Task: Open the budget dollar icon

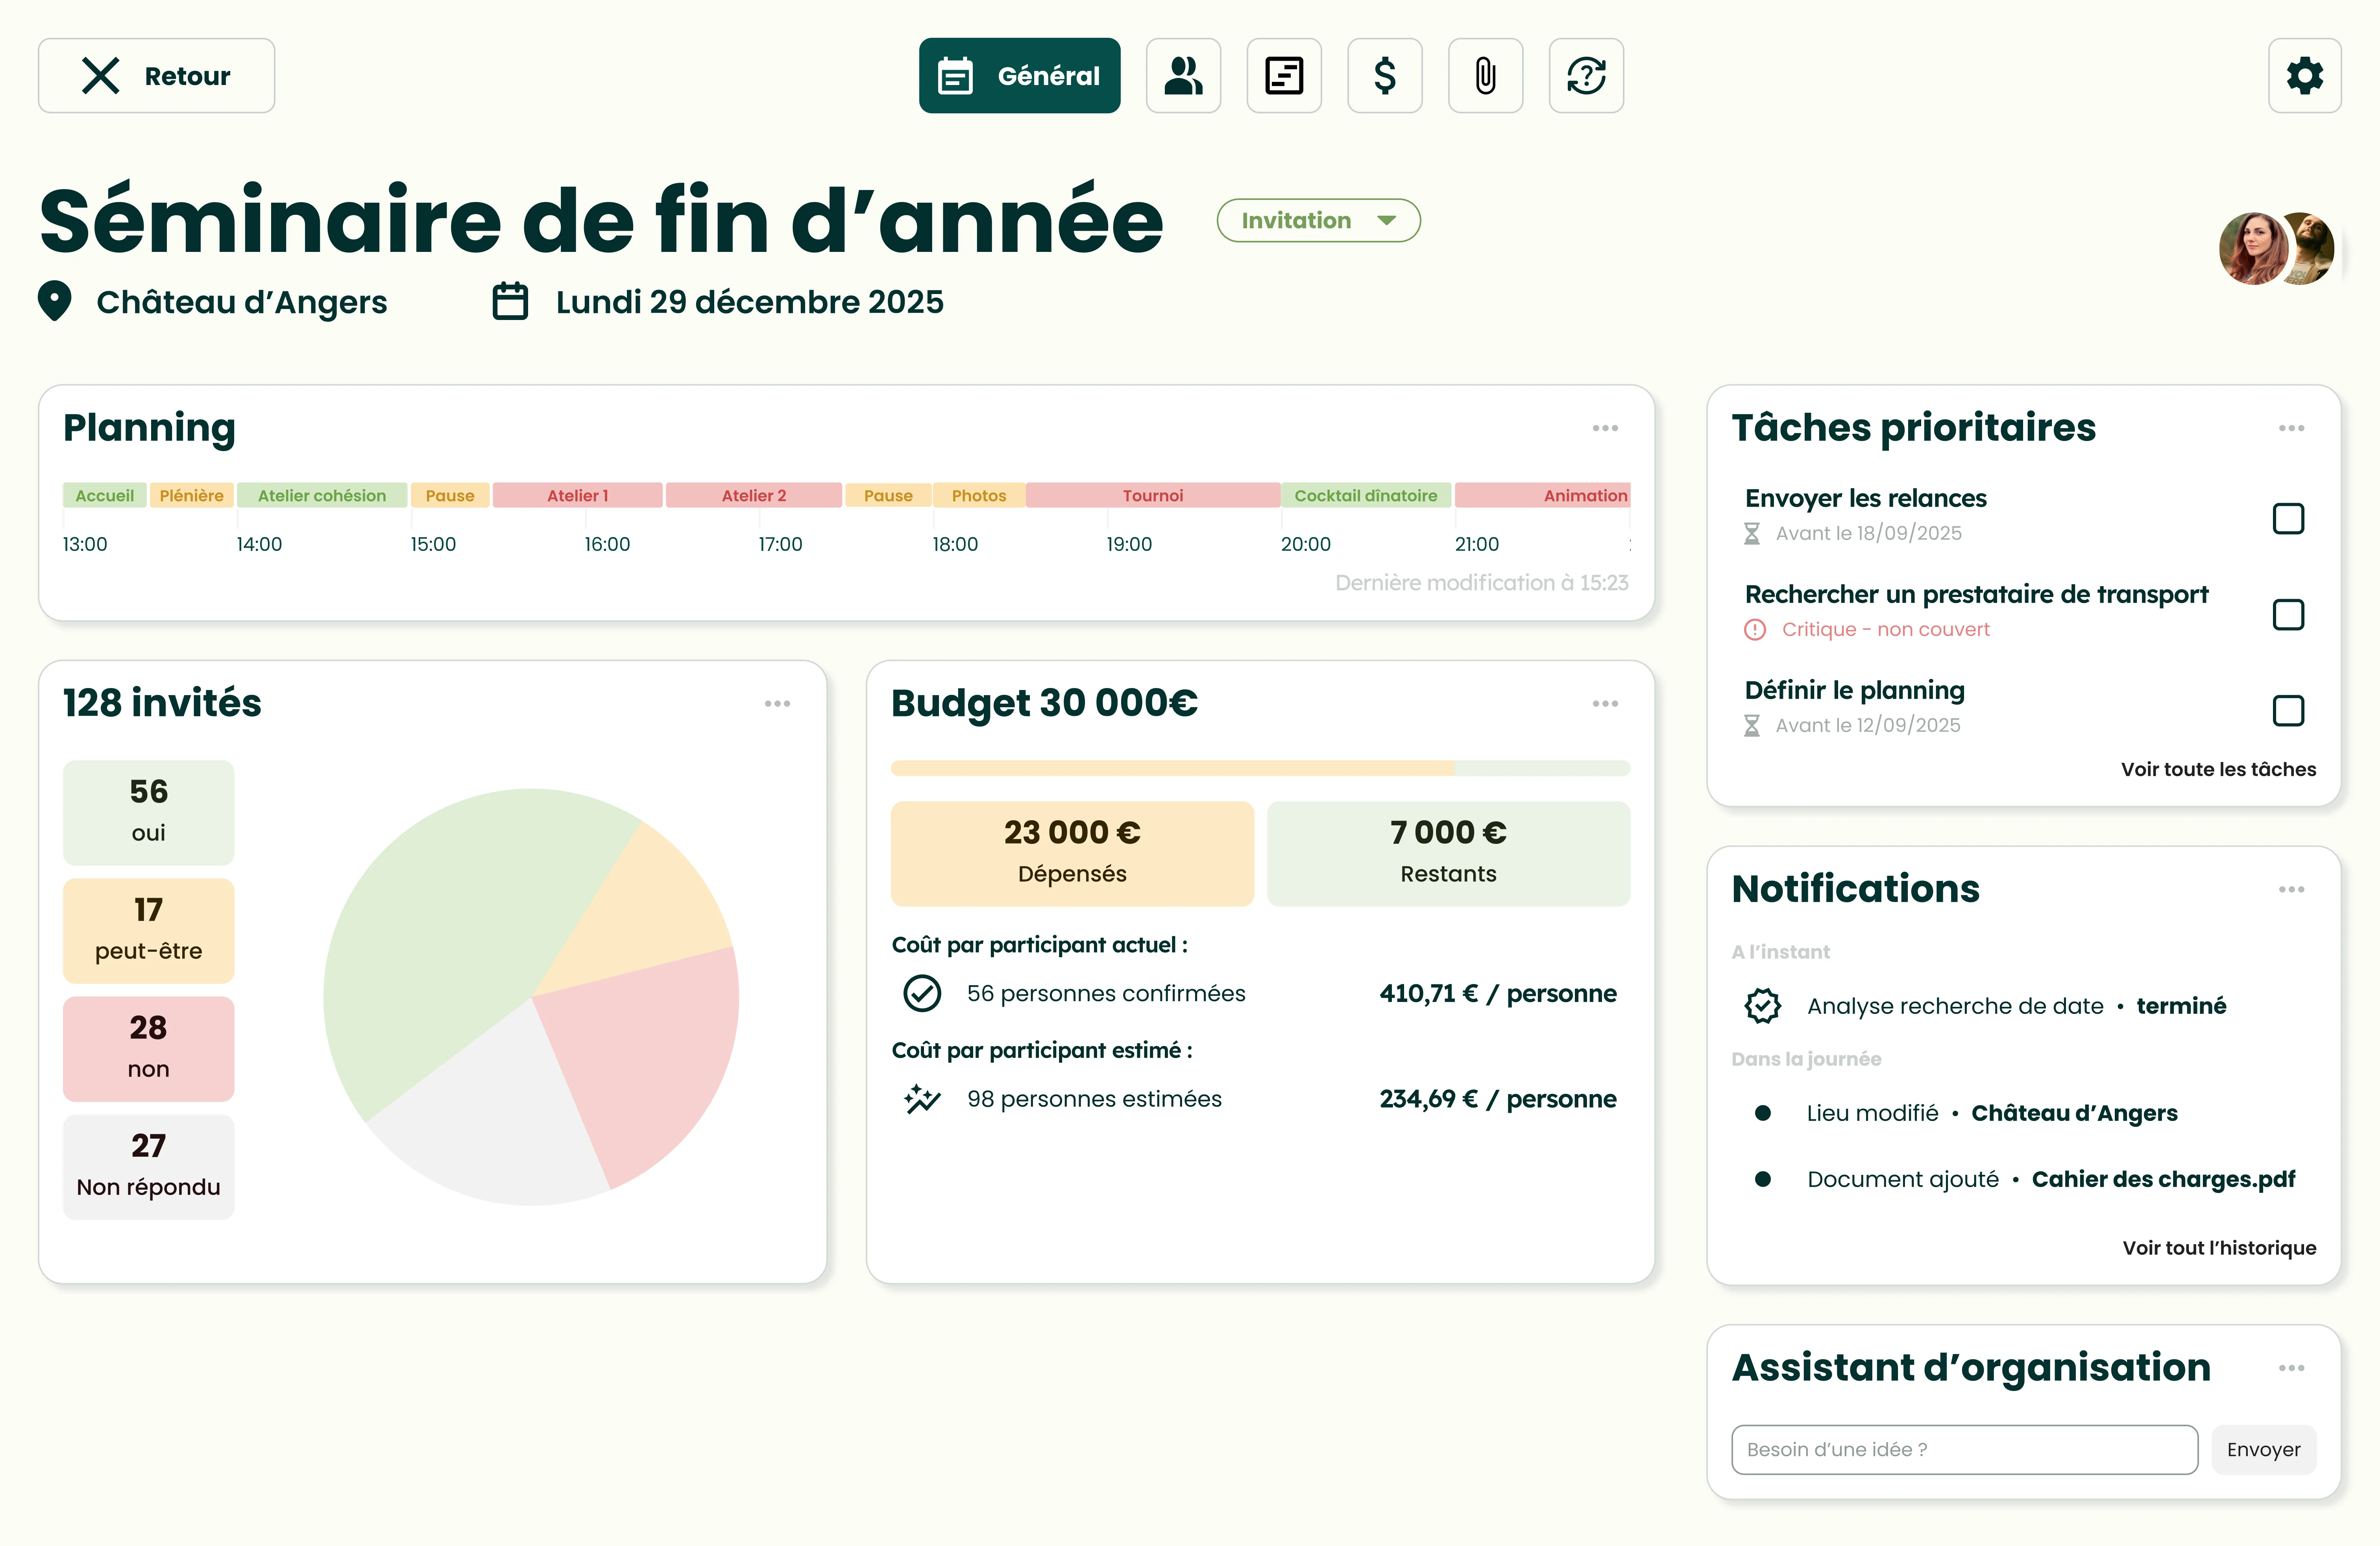Action: [x=1385, y=75]
